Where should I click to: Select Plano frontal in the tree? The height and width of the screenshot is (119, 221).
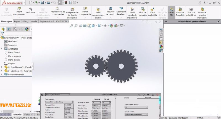(14, 52)
